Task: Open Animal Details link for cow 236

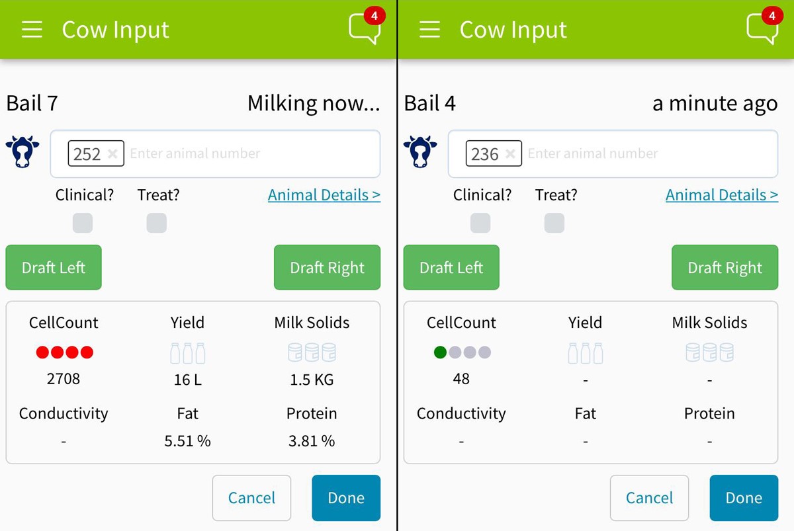Action: 722,195
